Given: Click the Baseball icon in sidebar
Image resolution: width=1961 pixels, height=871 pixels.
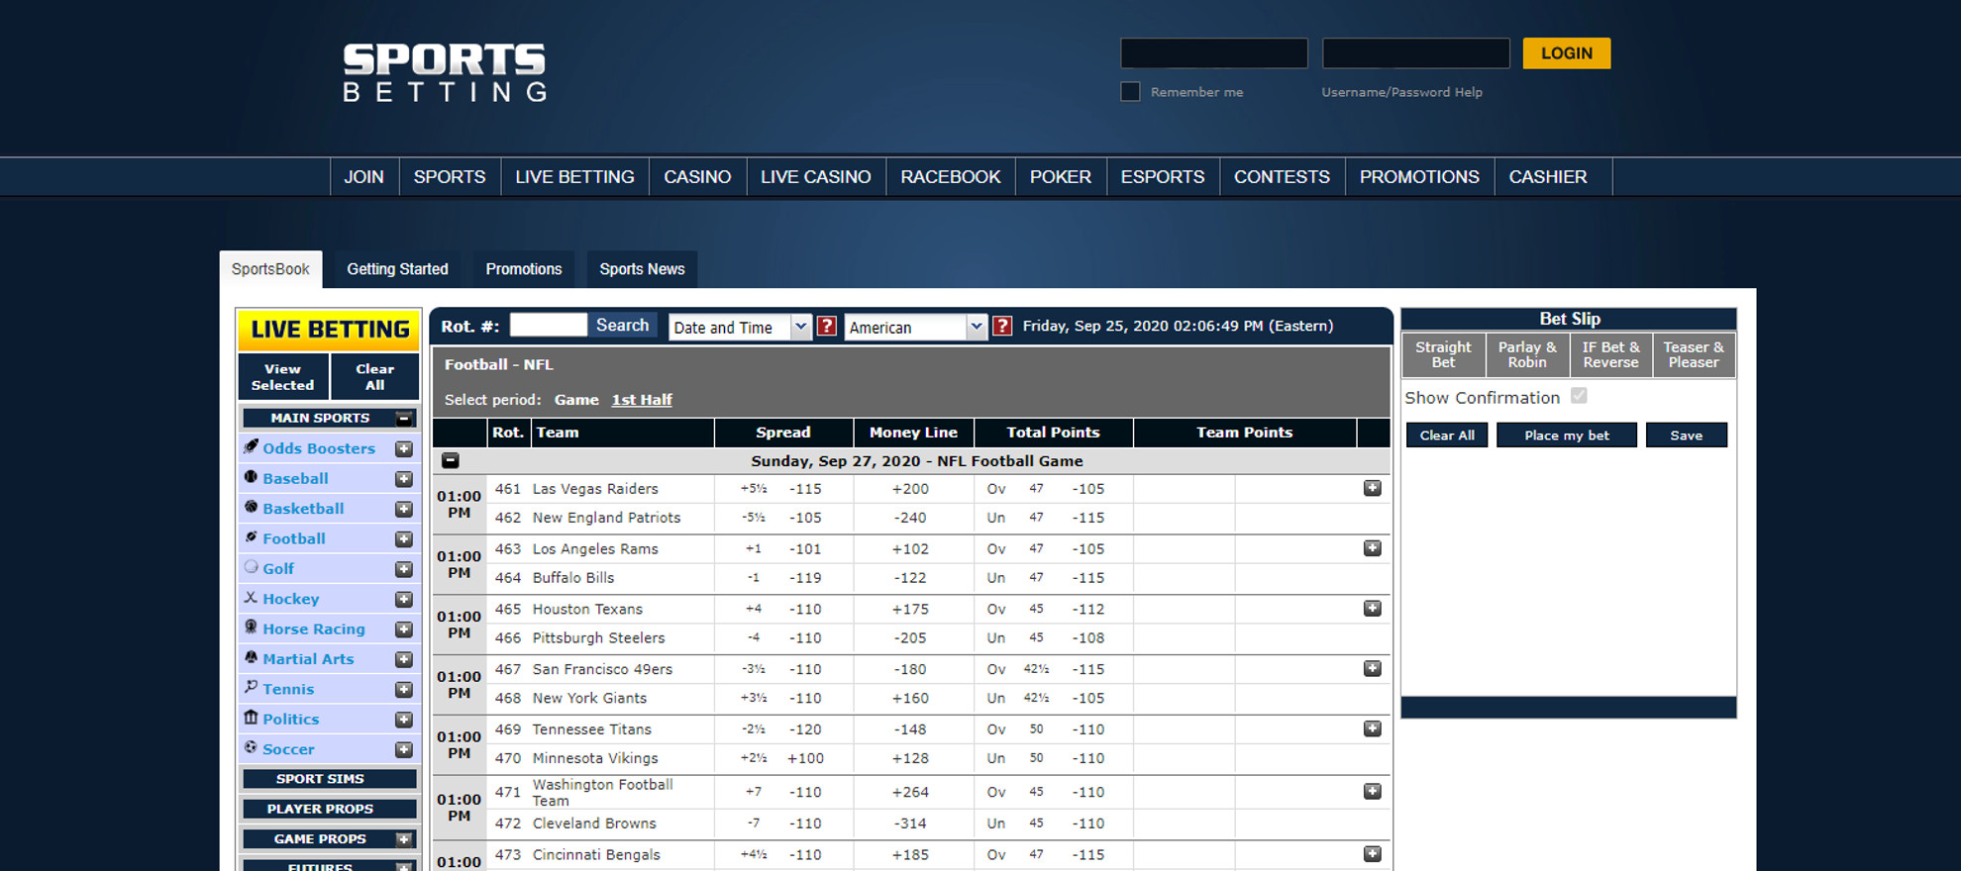Looking at the screenshot, I should [x=252, y=477].
